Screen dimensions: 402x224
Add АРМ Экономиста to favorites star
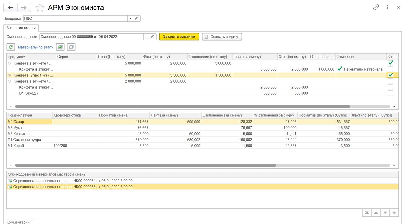tap(40, 8)
